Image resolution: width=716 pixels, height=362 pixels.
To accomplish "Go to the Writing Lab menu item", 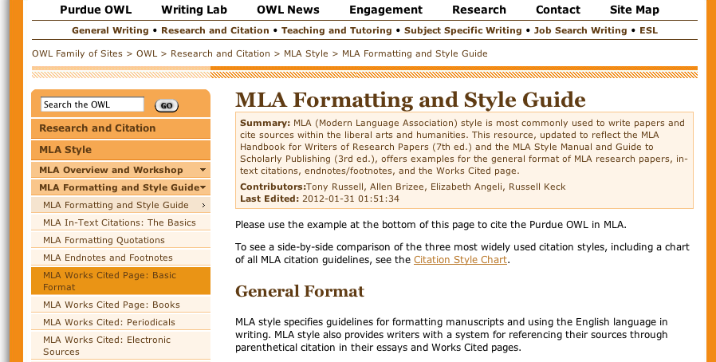I will [x=194, y=10].
